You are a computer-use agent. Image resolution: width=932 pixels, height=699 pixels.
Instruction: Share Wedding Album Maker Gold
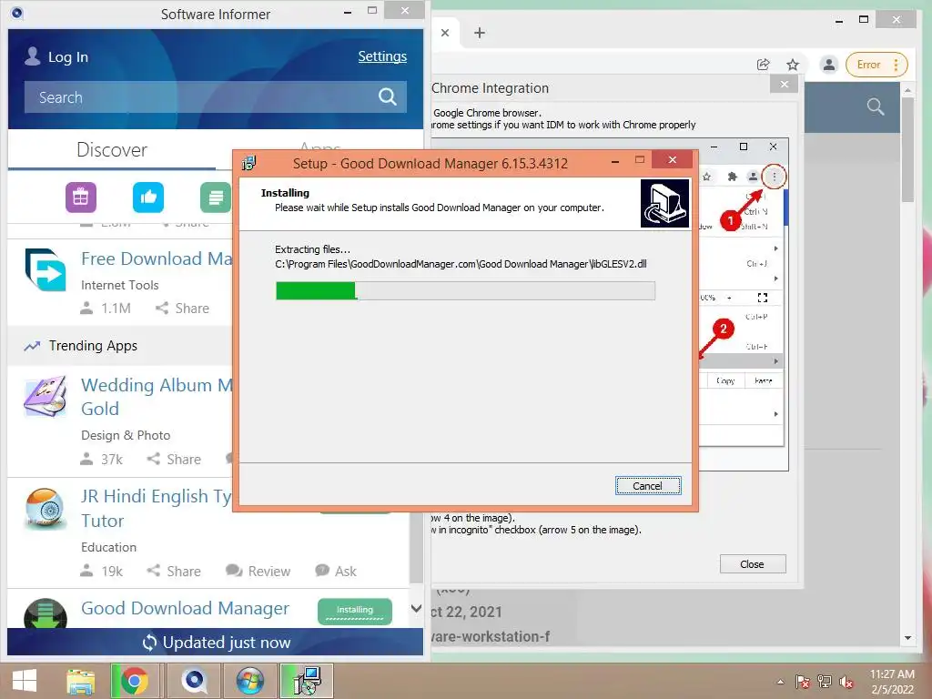[x=174, y=460]
